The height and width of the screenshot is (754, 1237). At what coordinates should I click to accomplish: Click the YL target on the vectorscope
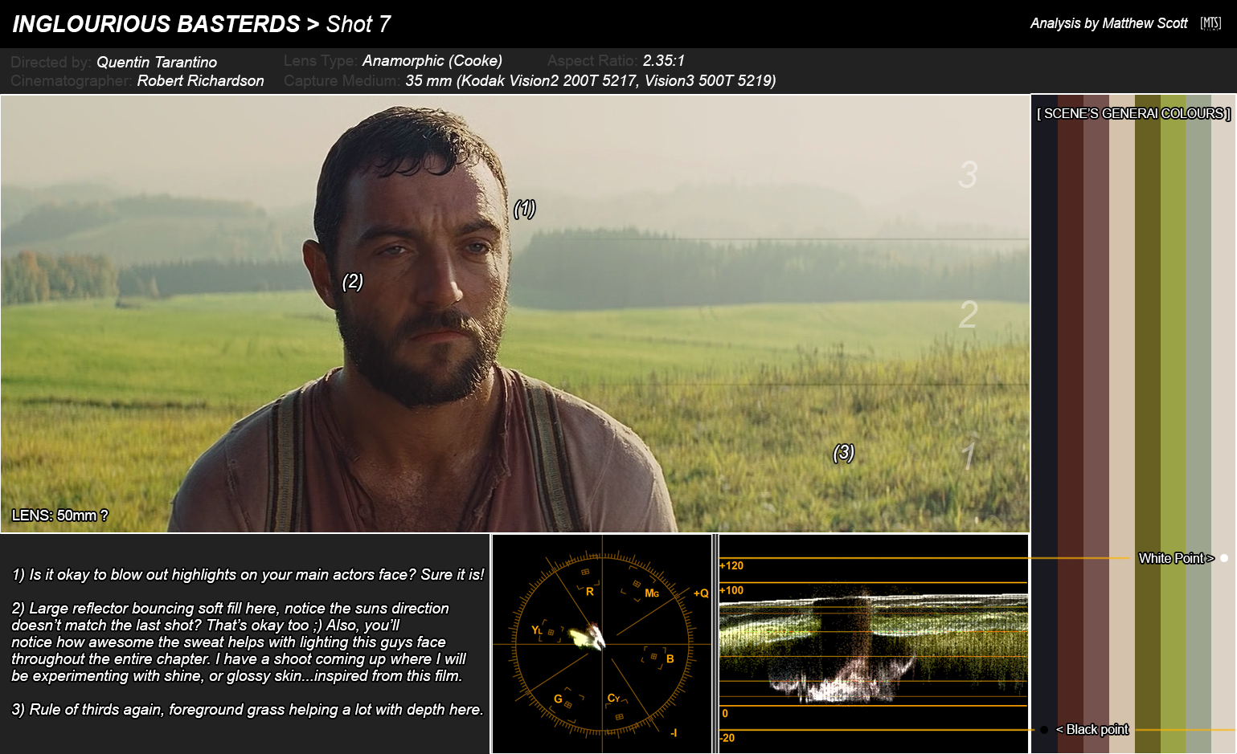pyautogui.click(x=537, y=630)
